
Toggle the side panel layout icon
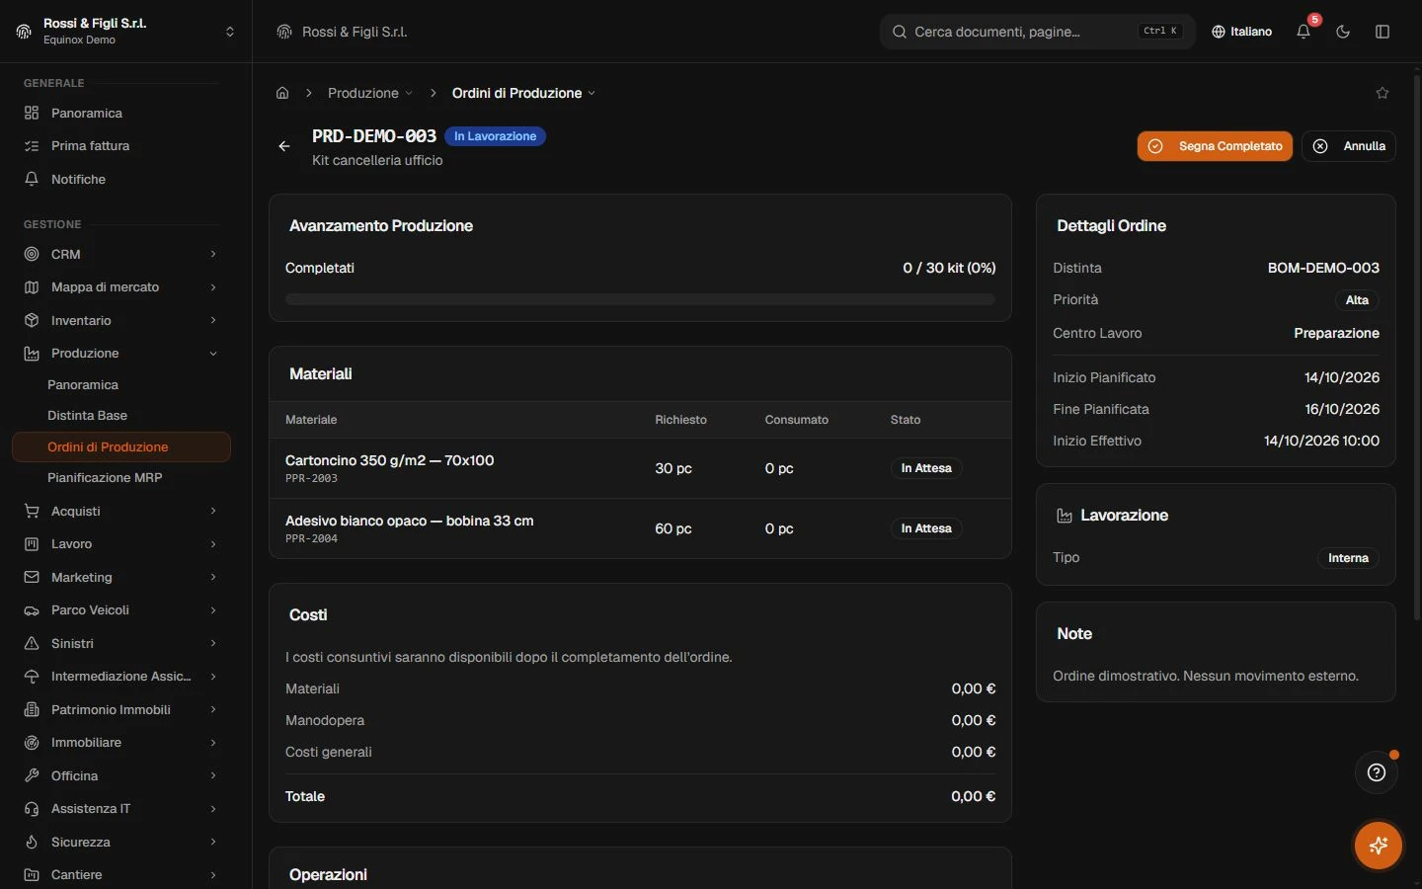[1382, 32]
